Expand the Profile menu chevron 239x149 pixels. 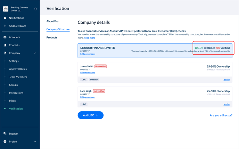point(35,141)
